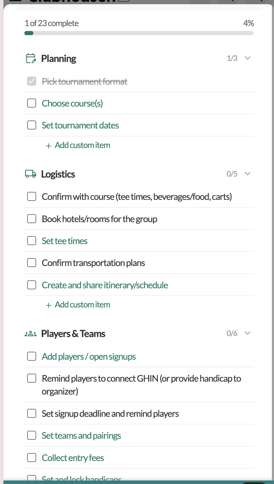Check the Choose course(s) checkbox
Image resolution: width=274 pixels, height=484 pixels.
(x=31, y=103)
